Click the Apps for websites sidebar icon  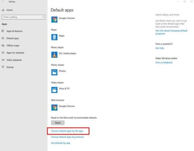coord(3,53)
